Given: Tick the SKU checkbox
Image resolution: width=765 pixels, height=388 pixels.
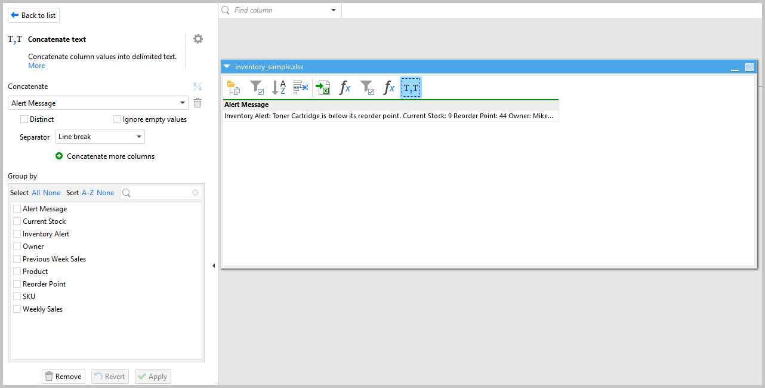Looking at the screenshot, I should coord(17,297).
